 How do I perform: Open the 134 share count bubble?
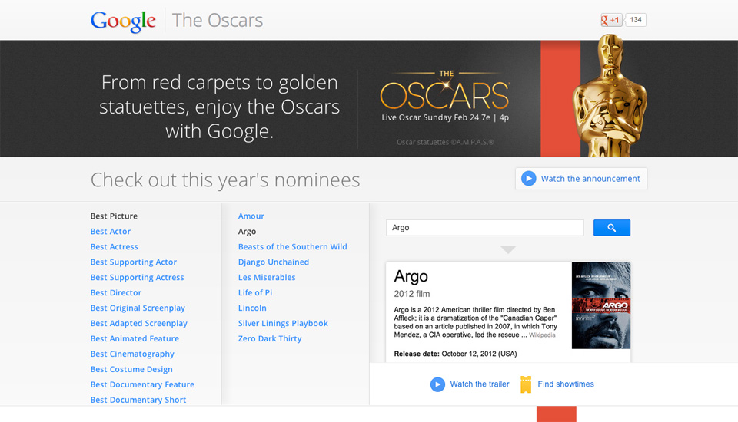click(636, 20)
